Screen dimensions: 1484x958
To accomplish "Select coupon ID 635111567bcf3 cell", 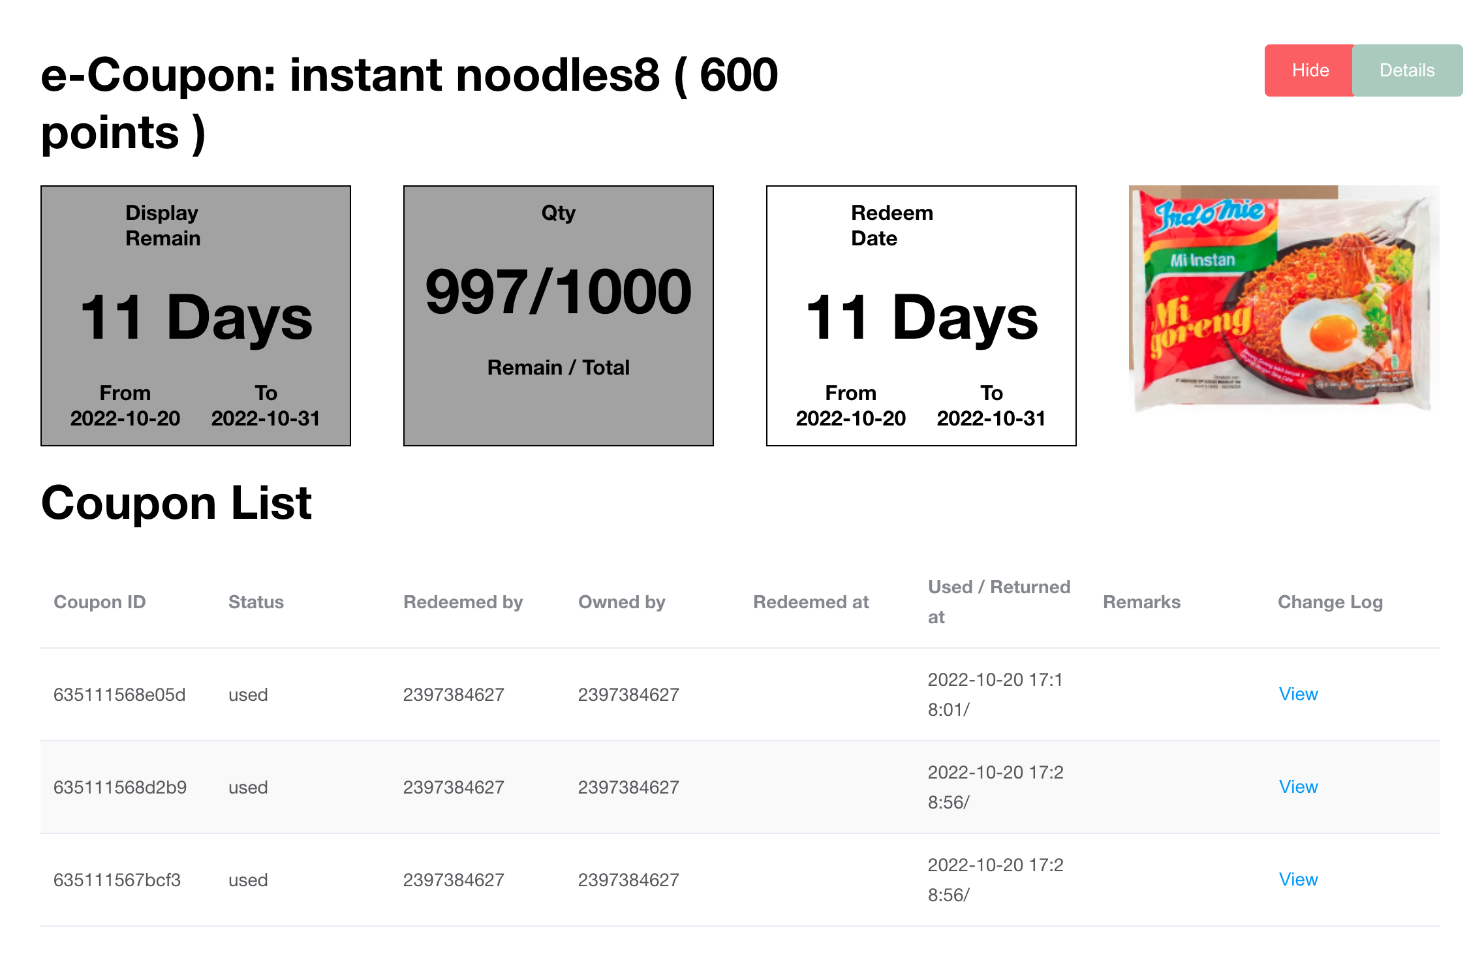I will [117, 880].
